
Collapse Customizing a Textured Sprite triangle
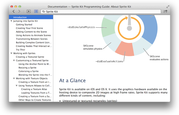point(14,61)
